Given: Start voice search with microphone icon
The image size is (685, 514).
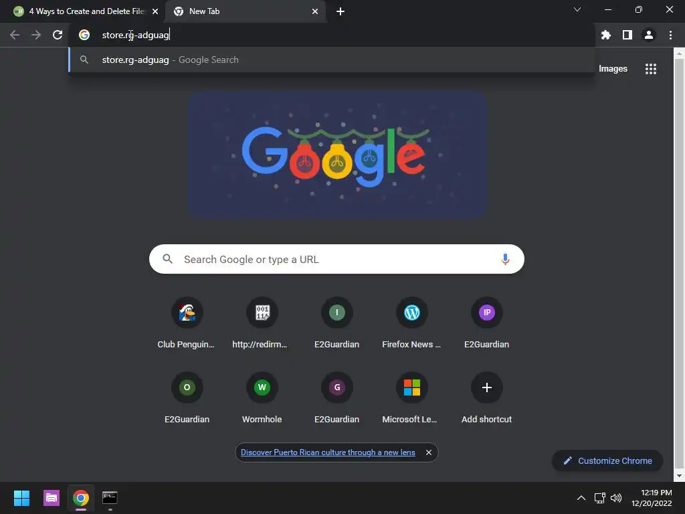Looking at the screenshot, I should [x=505, y=259].
